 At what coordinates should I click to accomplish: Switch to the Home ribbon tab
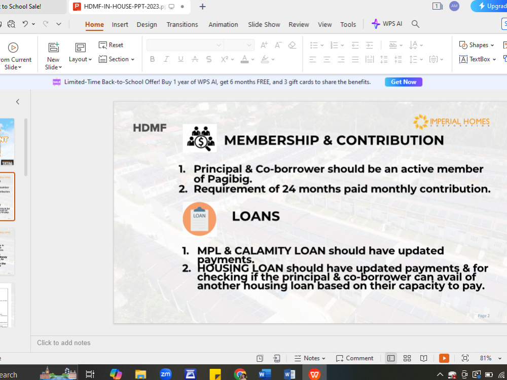(x=94, y=24)
